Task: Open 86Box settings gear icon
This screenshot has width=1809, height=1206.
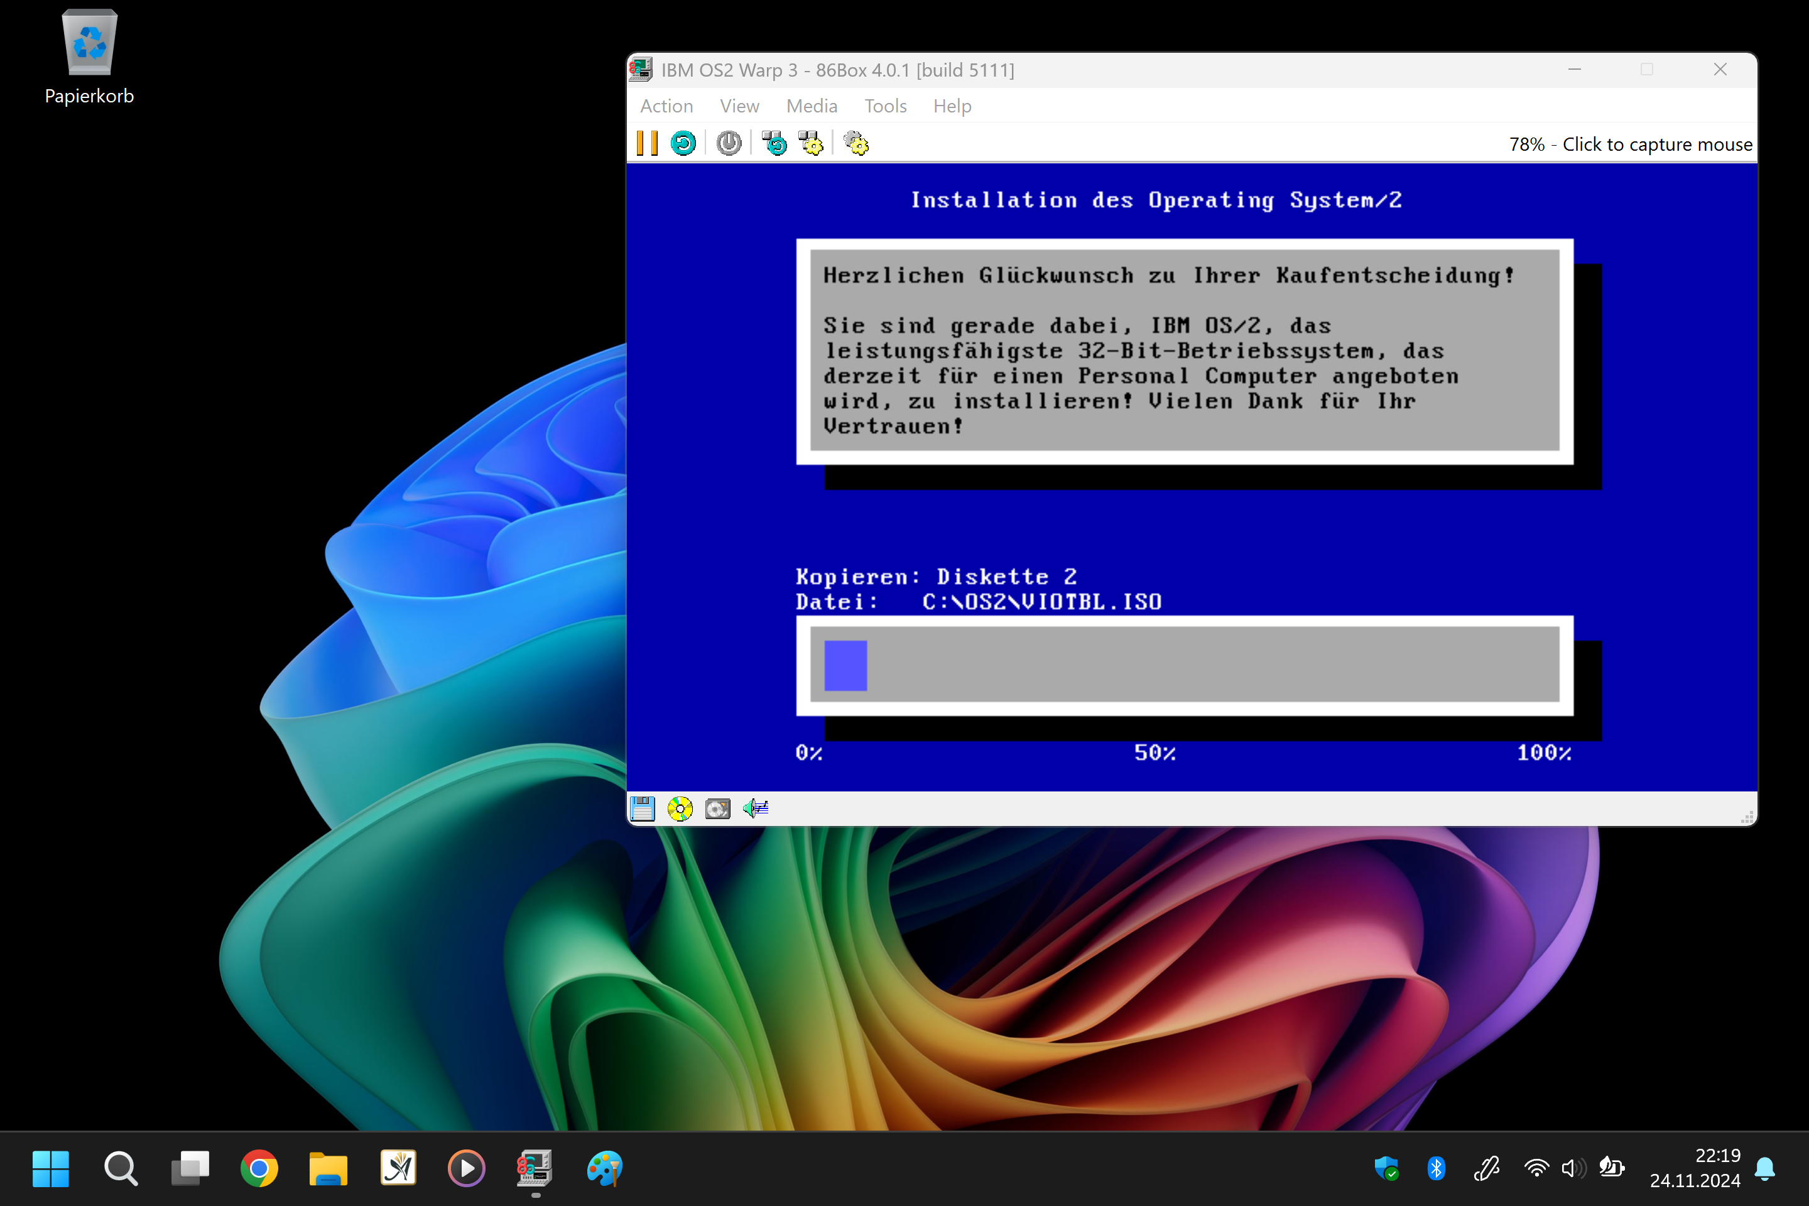Action: coord(856,144)
